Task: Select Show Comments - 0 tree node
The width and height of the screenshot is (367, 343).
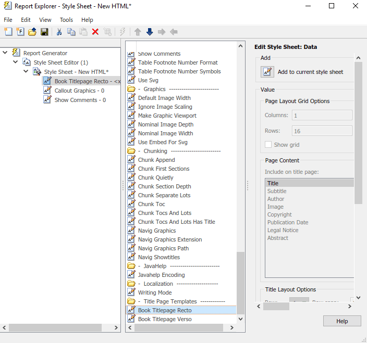Action: 80,100
